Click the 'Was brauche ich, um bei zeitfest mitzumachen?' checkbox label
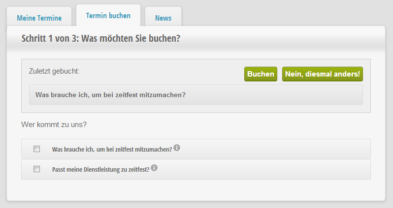 tap(112, 149)
